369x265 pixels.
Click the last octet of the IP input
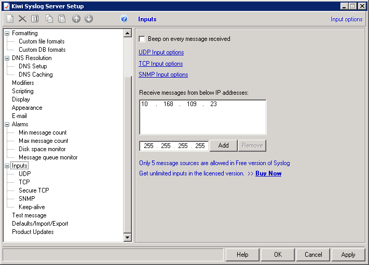point(200,146)
